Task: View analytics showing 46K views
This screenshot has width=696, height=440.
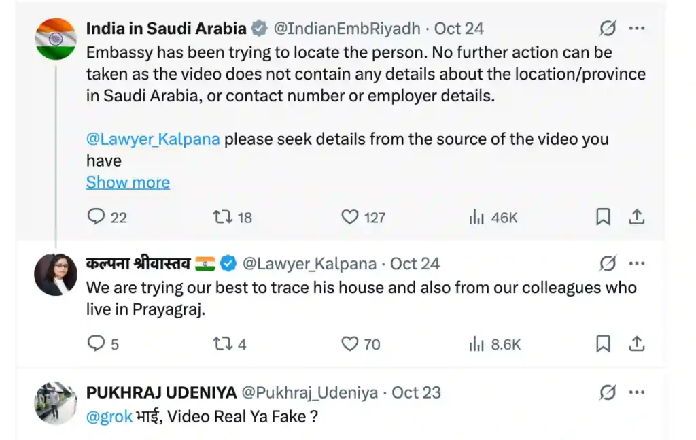Action: (476, 217)
